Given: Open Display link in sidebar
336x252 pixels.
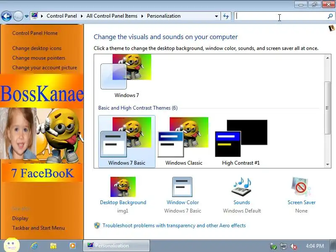Looking at the screenshot, I should [x=20, y=218].
